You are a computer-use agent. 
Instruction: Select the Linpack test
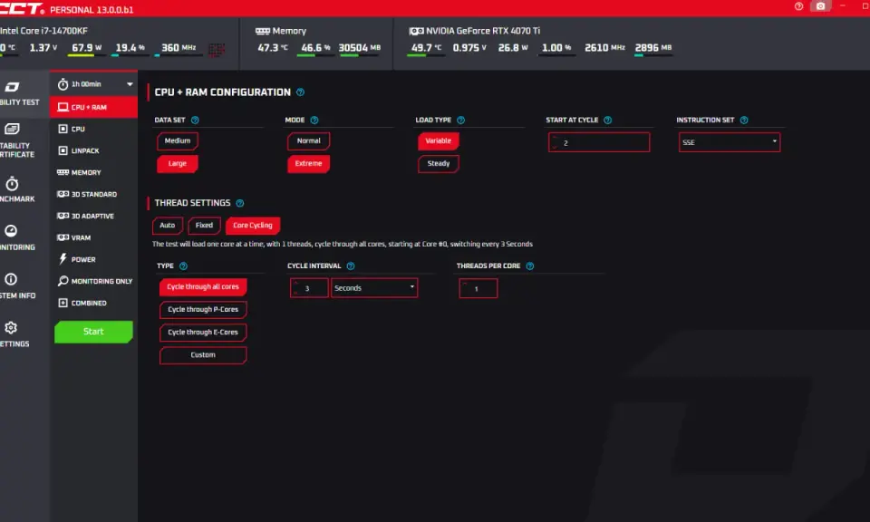(x=93, y=150)
